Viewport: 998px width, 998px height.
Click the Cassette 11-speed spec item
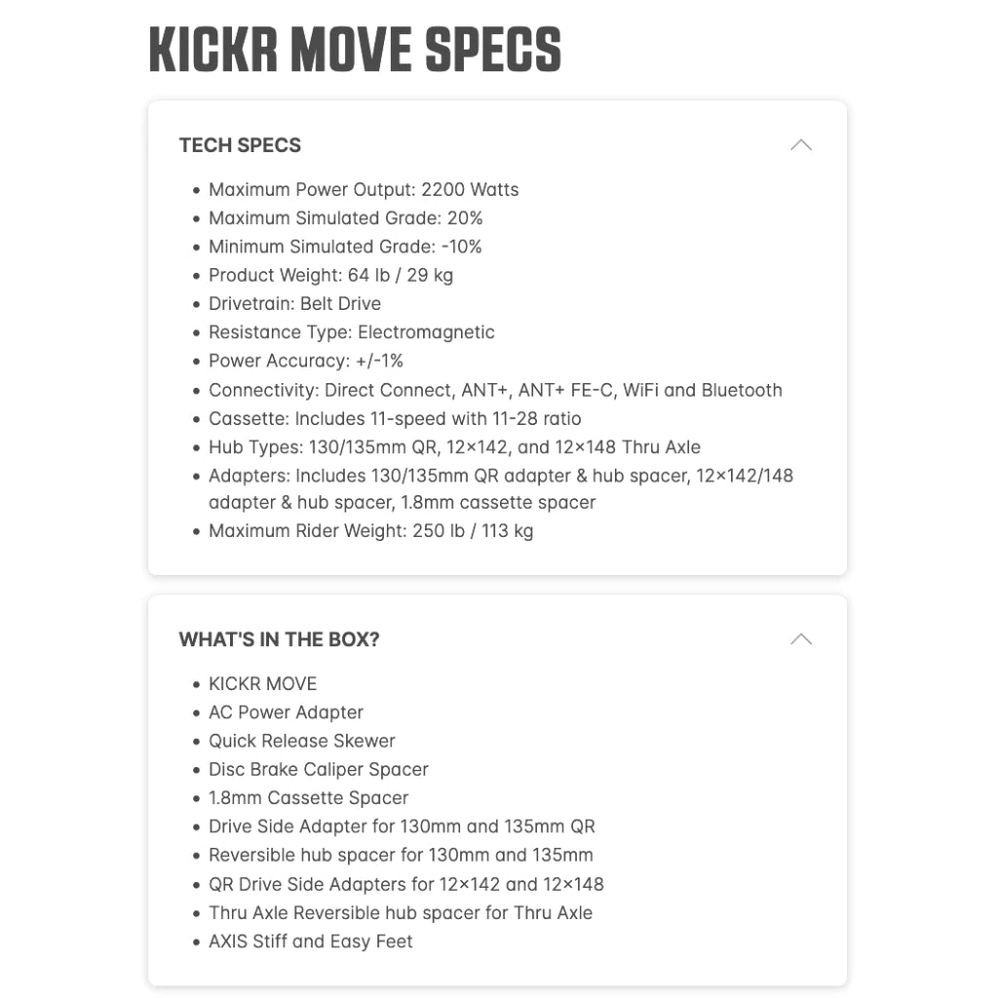point(395,419)
